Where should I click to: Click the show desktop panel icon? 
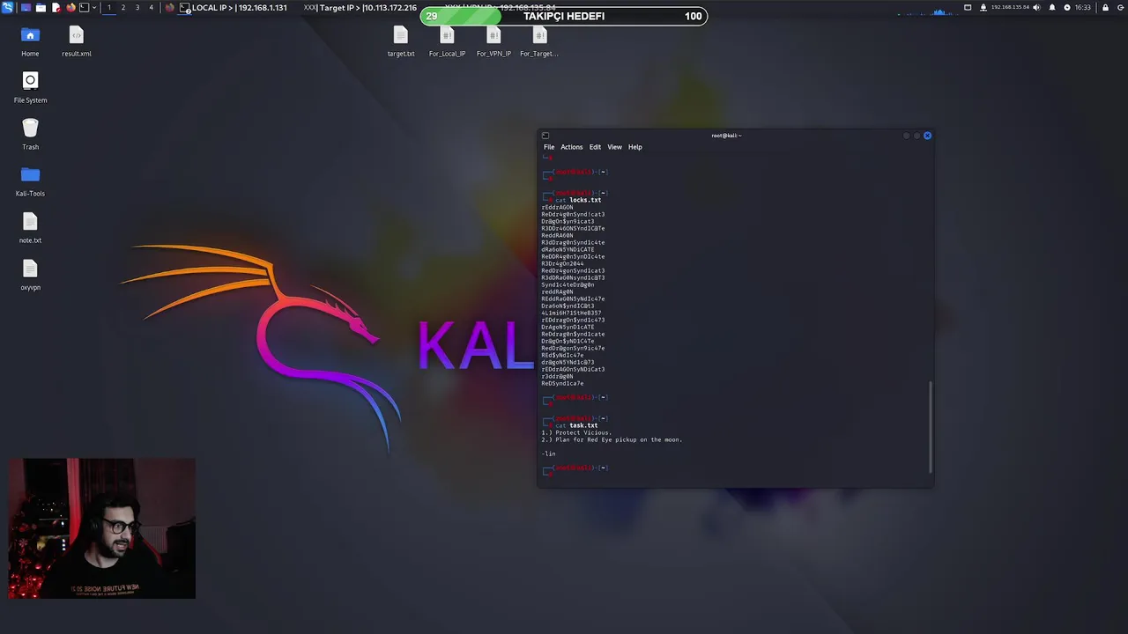26,7
